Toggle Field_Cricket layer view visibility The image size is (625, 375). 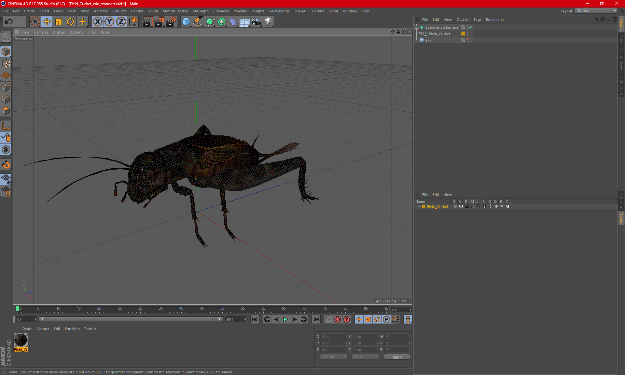[x=461, y=206]
